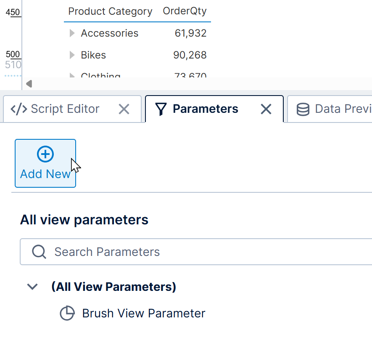Click the scroll left arrow

tap(29, 84)
